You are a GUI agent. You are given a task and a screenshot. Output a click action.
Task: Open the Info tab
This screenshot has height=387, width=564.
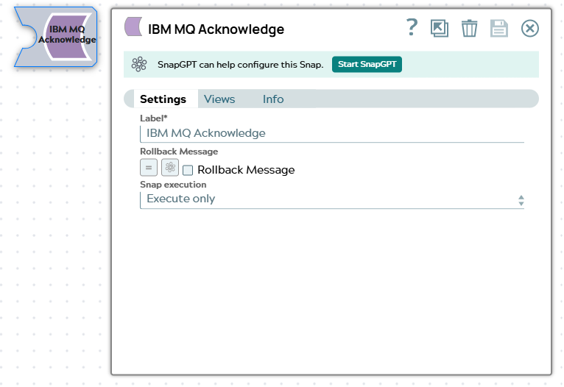[273, 99]
